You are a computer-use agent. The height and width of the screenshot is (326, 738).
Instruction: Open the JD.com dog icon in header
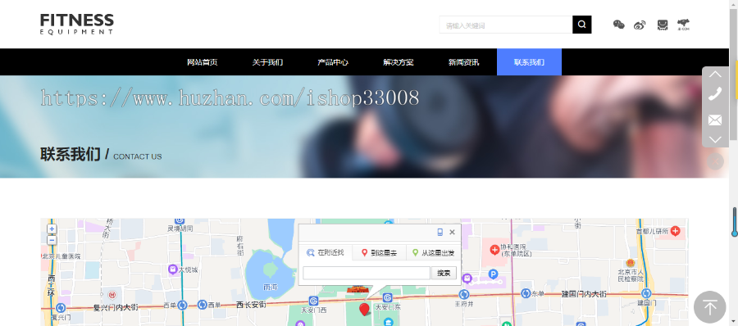pos(683,25)
